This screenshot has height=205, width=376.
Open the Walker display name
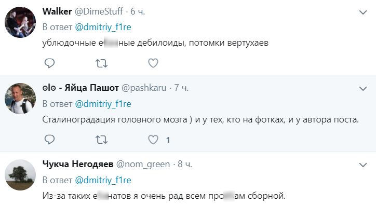[x=57, y=11]
